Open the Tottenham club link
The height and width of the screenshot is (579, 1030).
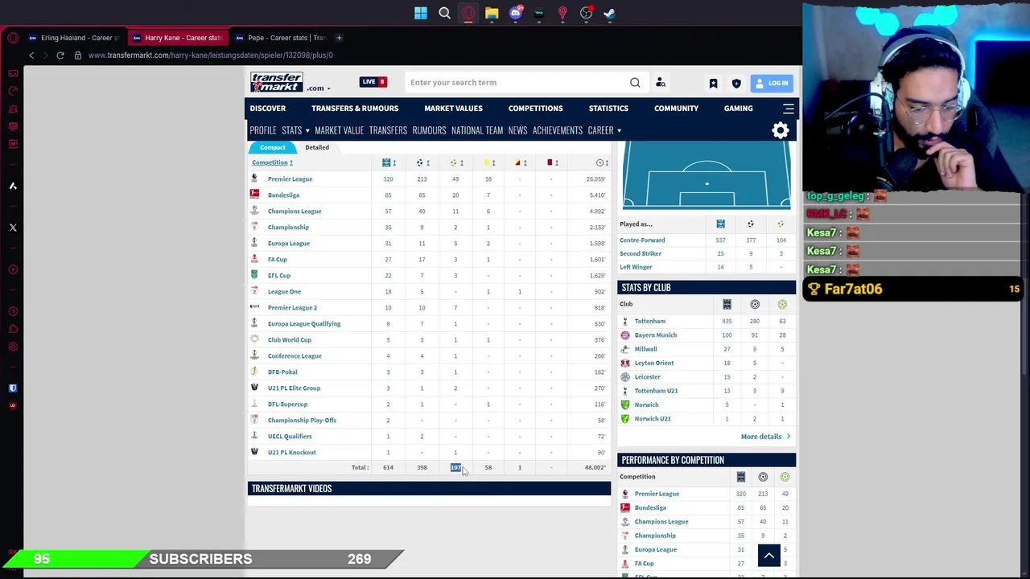pyautogui.click(x=649, y=321)
